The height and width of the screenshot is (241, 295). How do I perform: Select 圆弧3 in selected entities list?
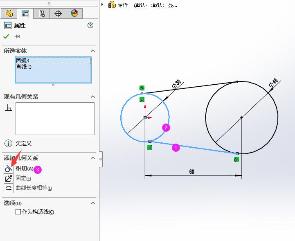[x=53, y=61]
